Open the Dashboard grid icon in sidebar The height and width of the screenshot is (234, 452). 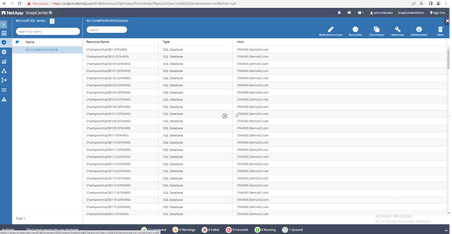point(4,33)
